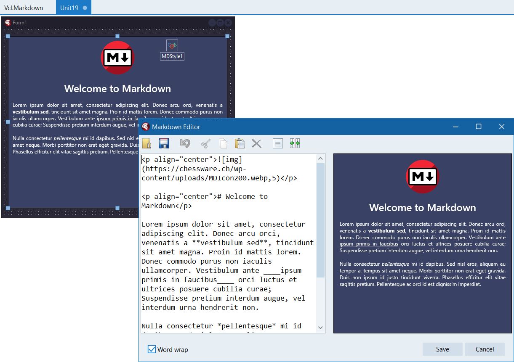Toggle the Word wrap checkbox
The image size is (514, 362).
(152, 349)
